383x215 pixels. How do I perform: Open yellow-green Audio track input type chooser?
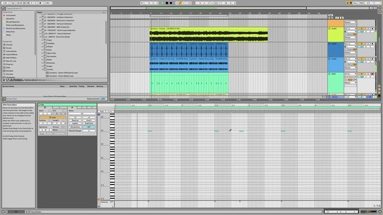pos(350,29)
